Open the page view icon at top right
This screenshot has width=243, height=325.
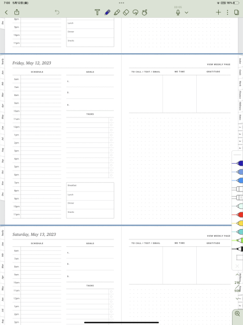(x=237, y=13)
